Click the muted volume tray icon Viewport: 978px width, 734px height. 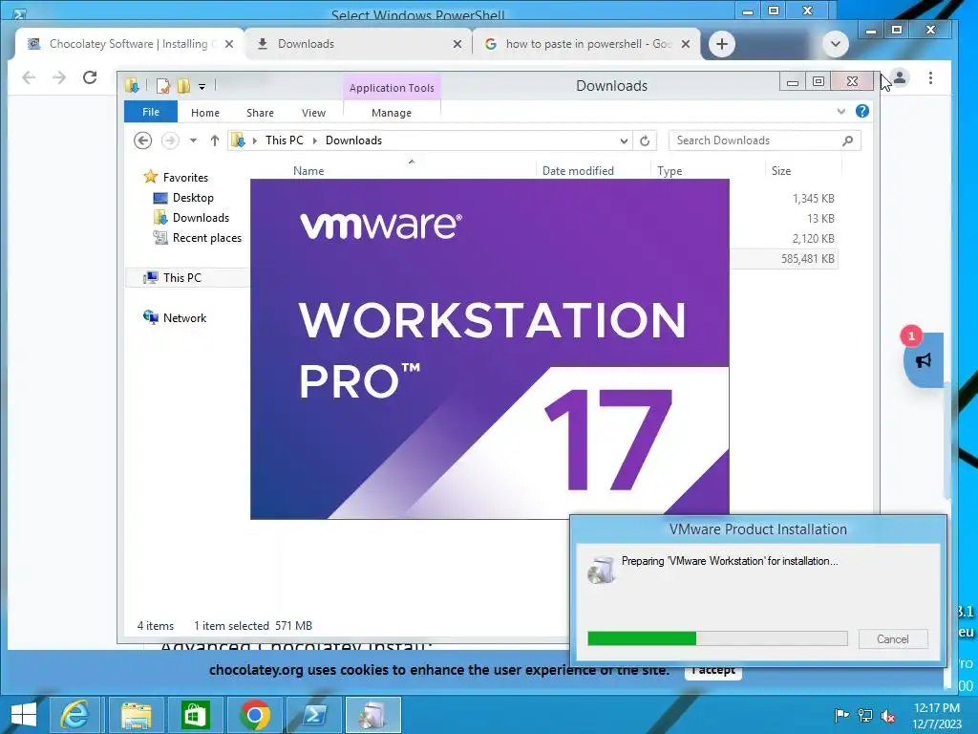point(888,716)
